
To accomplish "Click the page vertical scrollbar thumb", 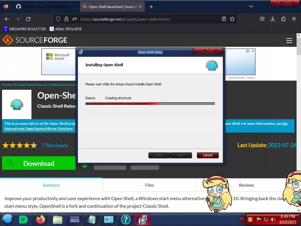I will tap(299, 46).
